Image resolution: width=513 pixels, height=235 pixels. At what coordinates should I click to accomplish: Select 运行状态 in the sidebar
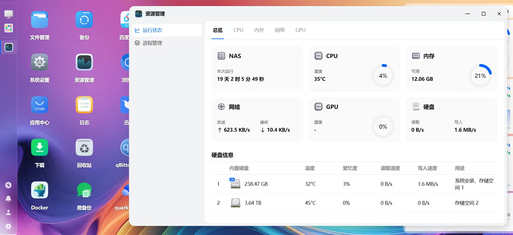coord(167,30)
